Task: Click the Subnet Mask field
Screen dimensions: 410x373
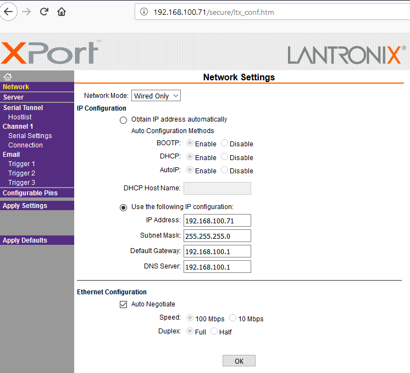Action: pos(217,236)
